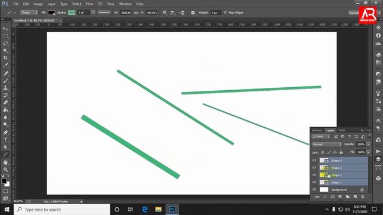
Task: Open the File menu
Action: (x=16, y=4)
